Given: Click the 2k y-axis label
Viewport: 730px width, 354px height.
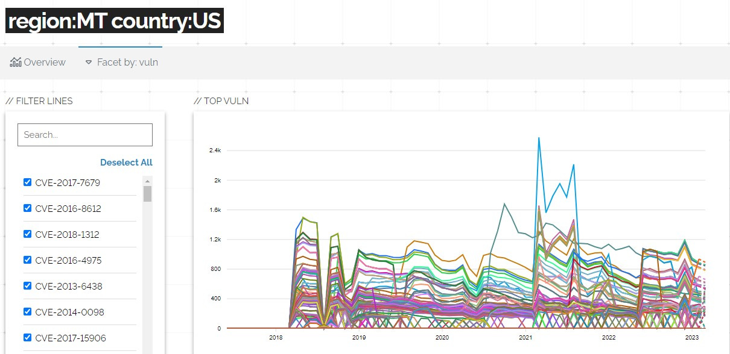Looking at the screenshot, I should [218, 181].
